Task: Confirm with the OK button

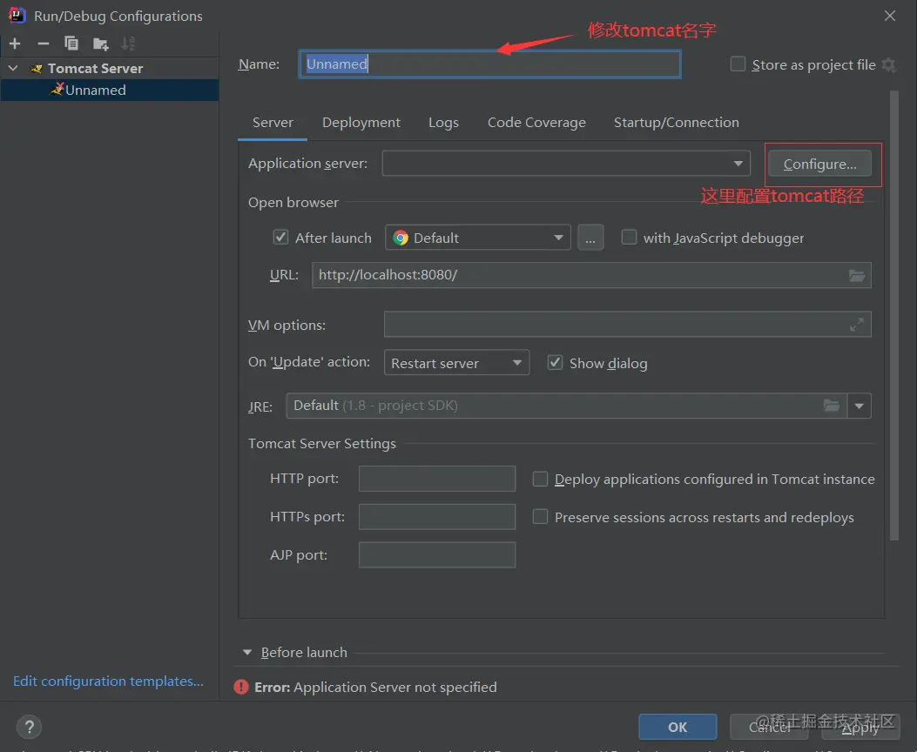Action: (678, 727)
